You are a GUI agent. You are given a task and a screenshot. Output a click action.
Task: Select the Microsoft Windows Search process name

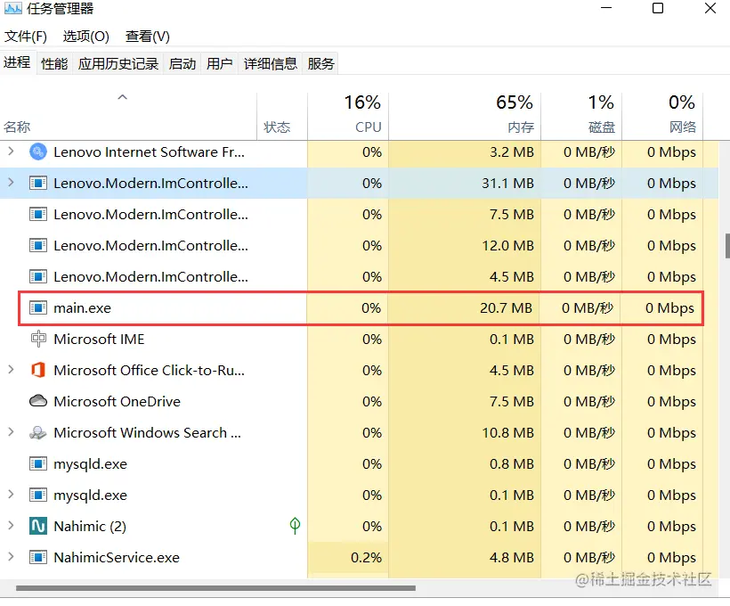point(147,432)
